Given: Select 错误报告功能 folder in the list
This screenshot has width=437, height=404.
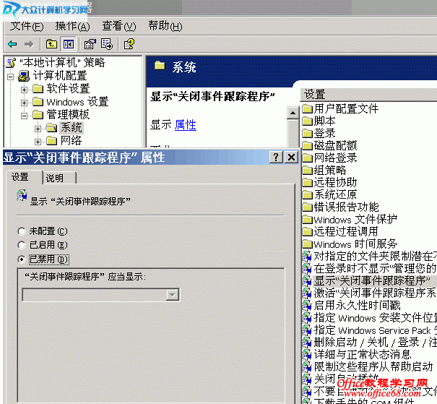Looking at the screenshot, I should click(x=346, y=207).
